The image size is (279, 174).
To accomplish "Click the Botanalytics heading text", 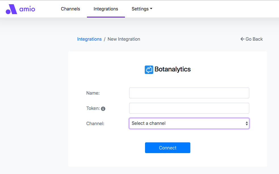I will pos(172,69).
